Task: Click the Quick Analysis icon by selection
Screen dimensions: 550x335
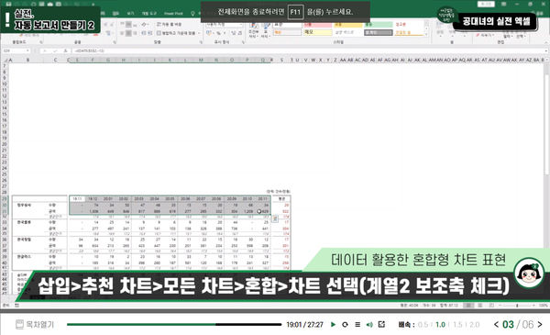Action: [x=275, y=218]
